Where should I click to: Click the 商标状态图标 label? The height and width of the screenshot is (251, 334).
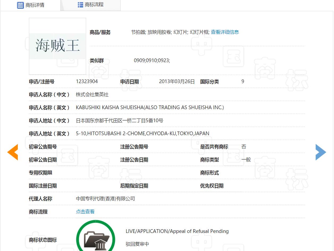tap(43, 240)
